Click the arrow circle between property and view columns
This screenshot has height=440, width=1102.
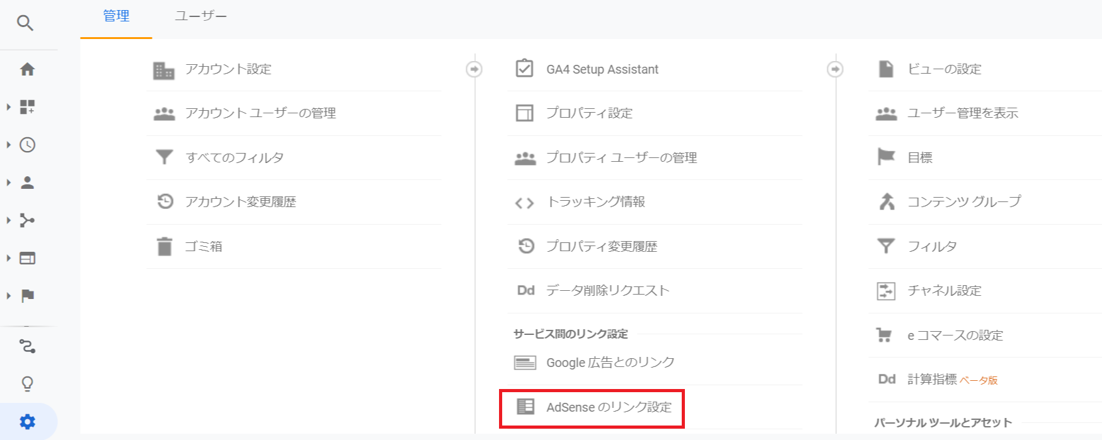[835, 69]
